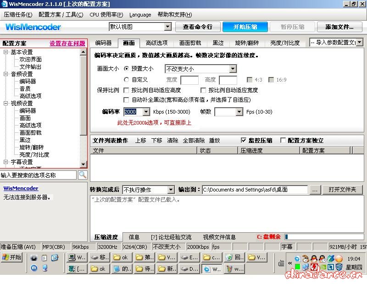The height and width of the screenshot is (284, 367).
Task: Open the QQ penguin icon in system tray
Action: [313, 259]
